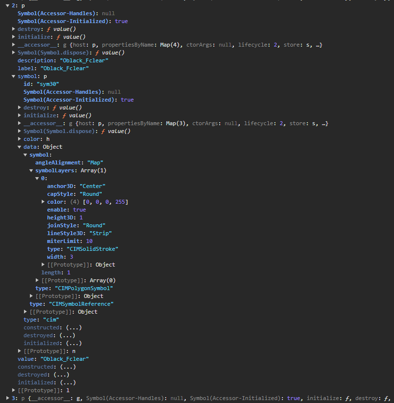
Task: Evaluate the constructed lazy getter inside symbol
Action: click(x=73, y=327)
